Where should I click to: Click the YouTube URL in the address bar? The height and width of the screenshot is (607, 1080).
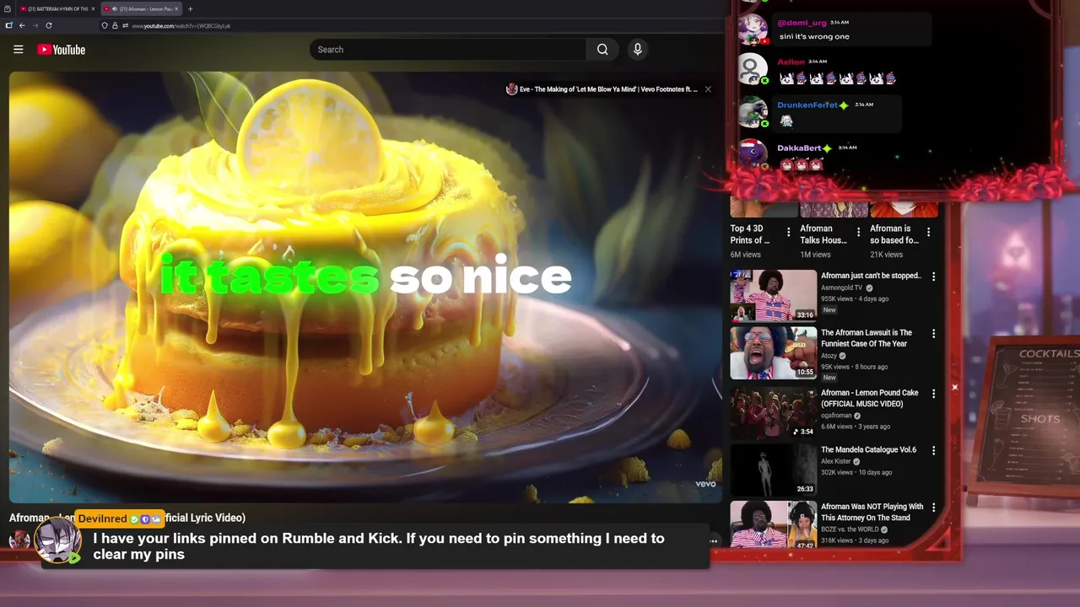point(181,26)
